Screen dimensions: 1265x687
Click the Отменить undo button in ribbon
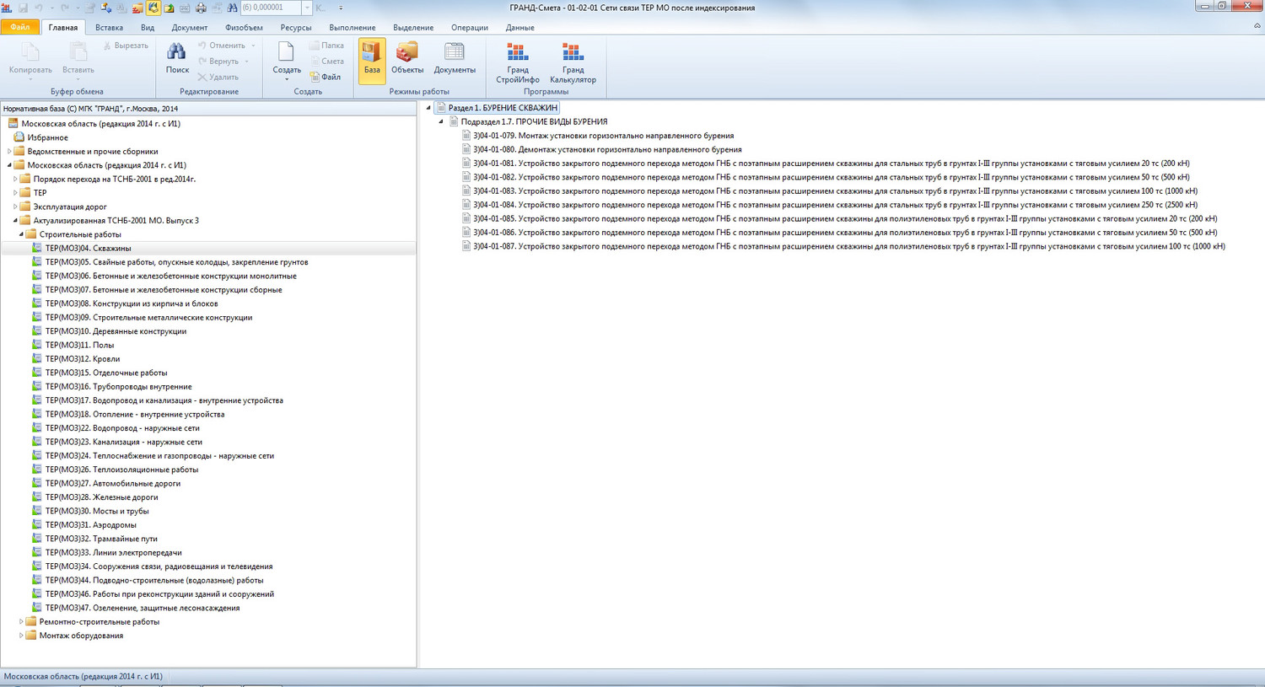[222, 46]
